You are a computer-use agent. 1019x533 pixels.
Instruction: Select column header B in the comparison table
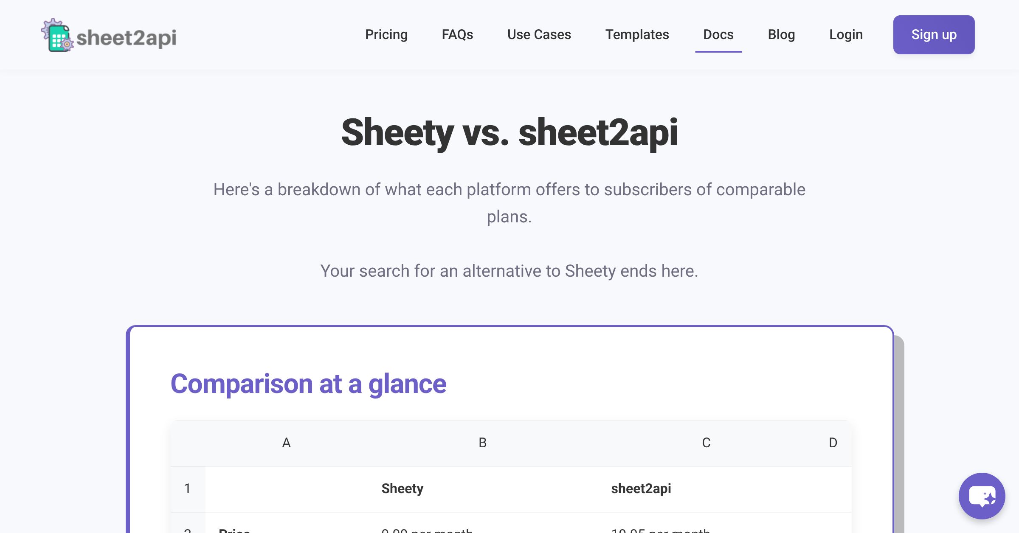[x=482, y=443]
